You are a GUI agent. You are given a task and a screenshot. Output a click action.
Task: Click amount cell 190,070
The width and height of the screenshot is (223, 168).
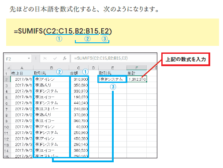click(x=79, y=97)
